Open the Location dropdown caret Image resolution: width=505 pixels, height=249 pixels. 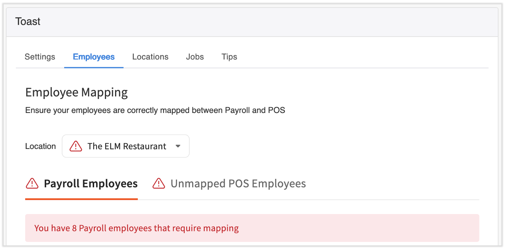click(x=177, y=146)
